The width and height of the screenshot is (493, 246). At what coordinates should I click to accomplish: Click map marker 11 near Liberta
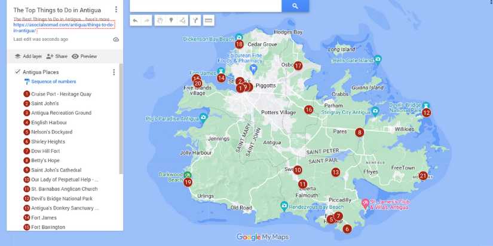point(302,184)
